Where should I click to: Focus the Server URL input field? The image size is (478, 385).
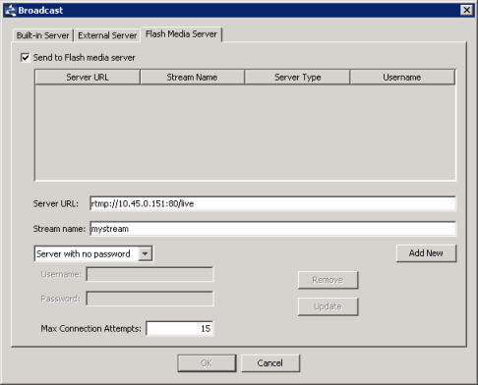point(272,203)
